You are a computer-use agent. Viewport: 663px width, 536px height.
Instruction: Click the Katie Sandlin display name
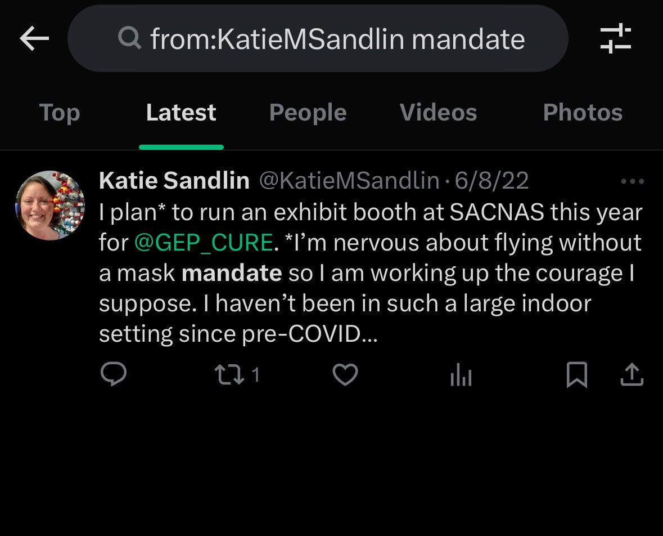tap(174, 181)
